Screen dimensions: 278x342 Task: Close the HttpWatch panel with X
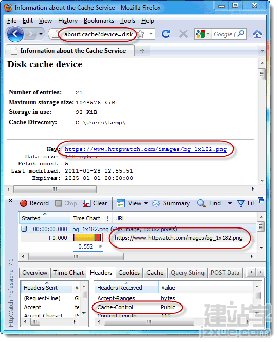[x=10, y=201]
